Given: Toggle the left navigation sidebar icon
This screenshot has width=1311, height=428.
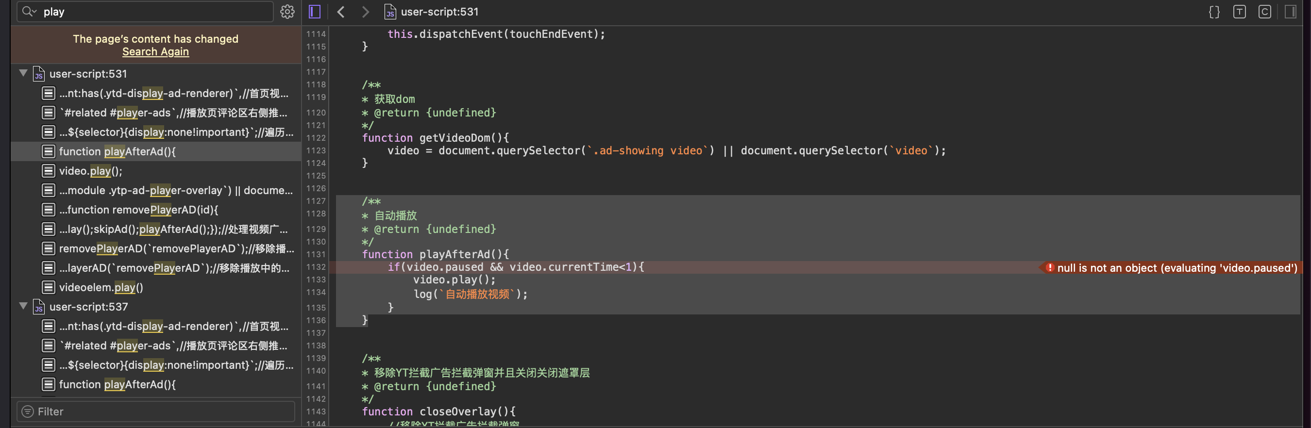Looking at the screenshot, I should [x=315, y=12].
